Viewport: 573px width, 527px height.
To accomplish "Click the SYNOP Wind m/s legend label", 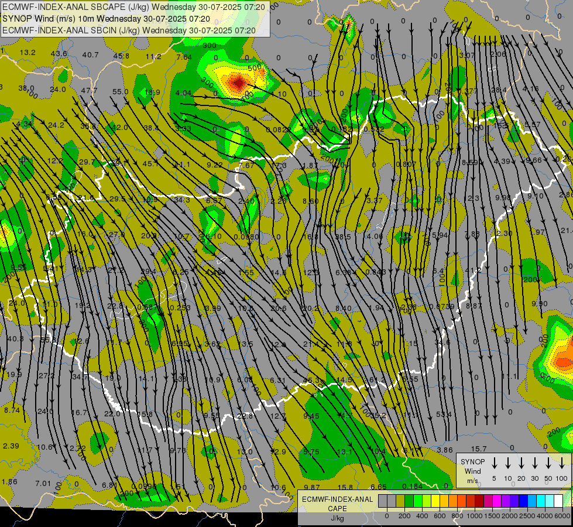I will (x=472, y=471).
